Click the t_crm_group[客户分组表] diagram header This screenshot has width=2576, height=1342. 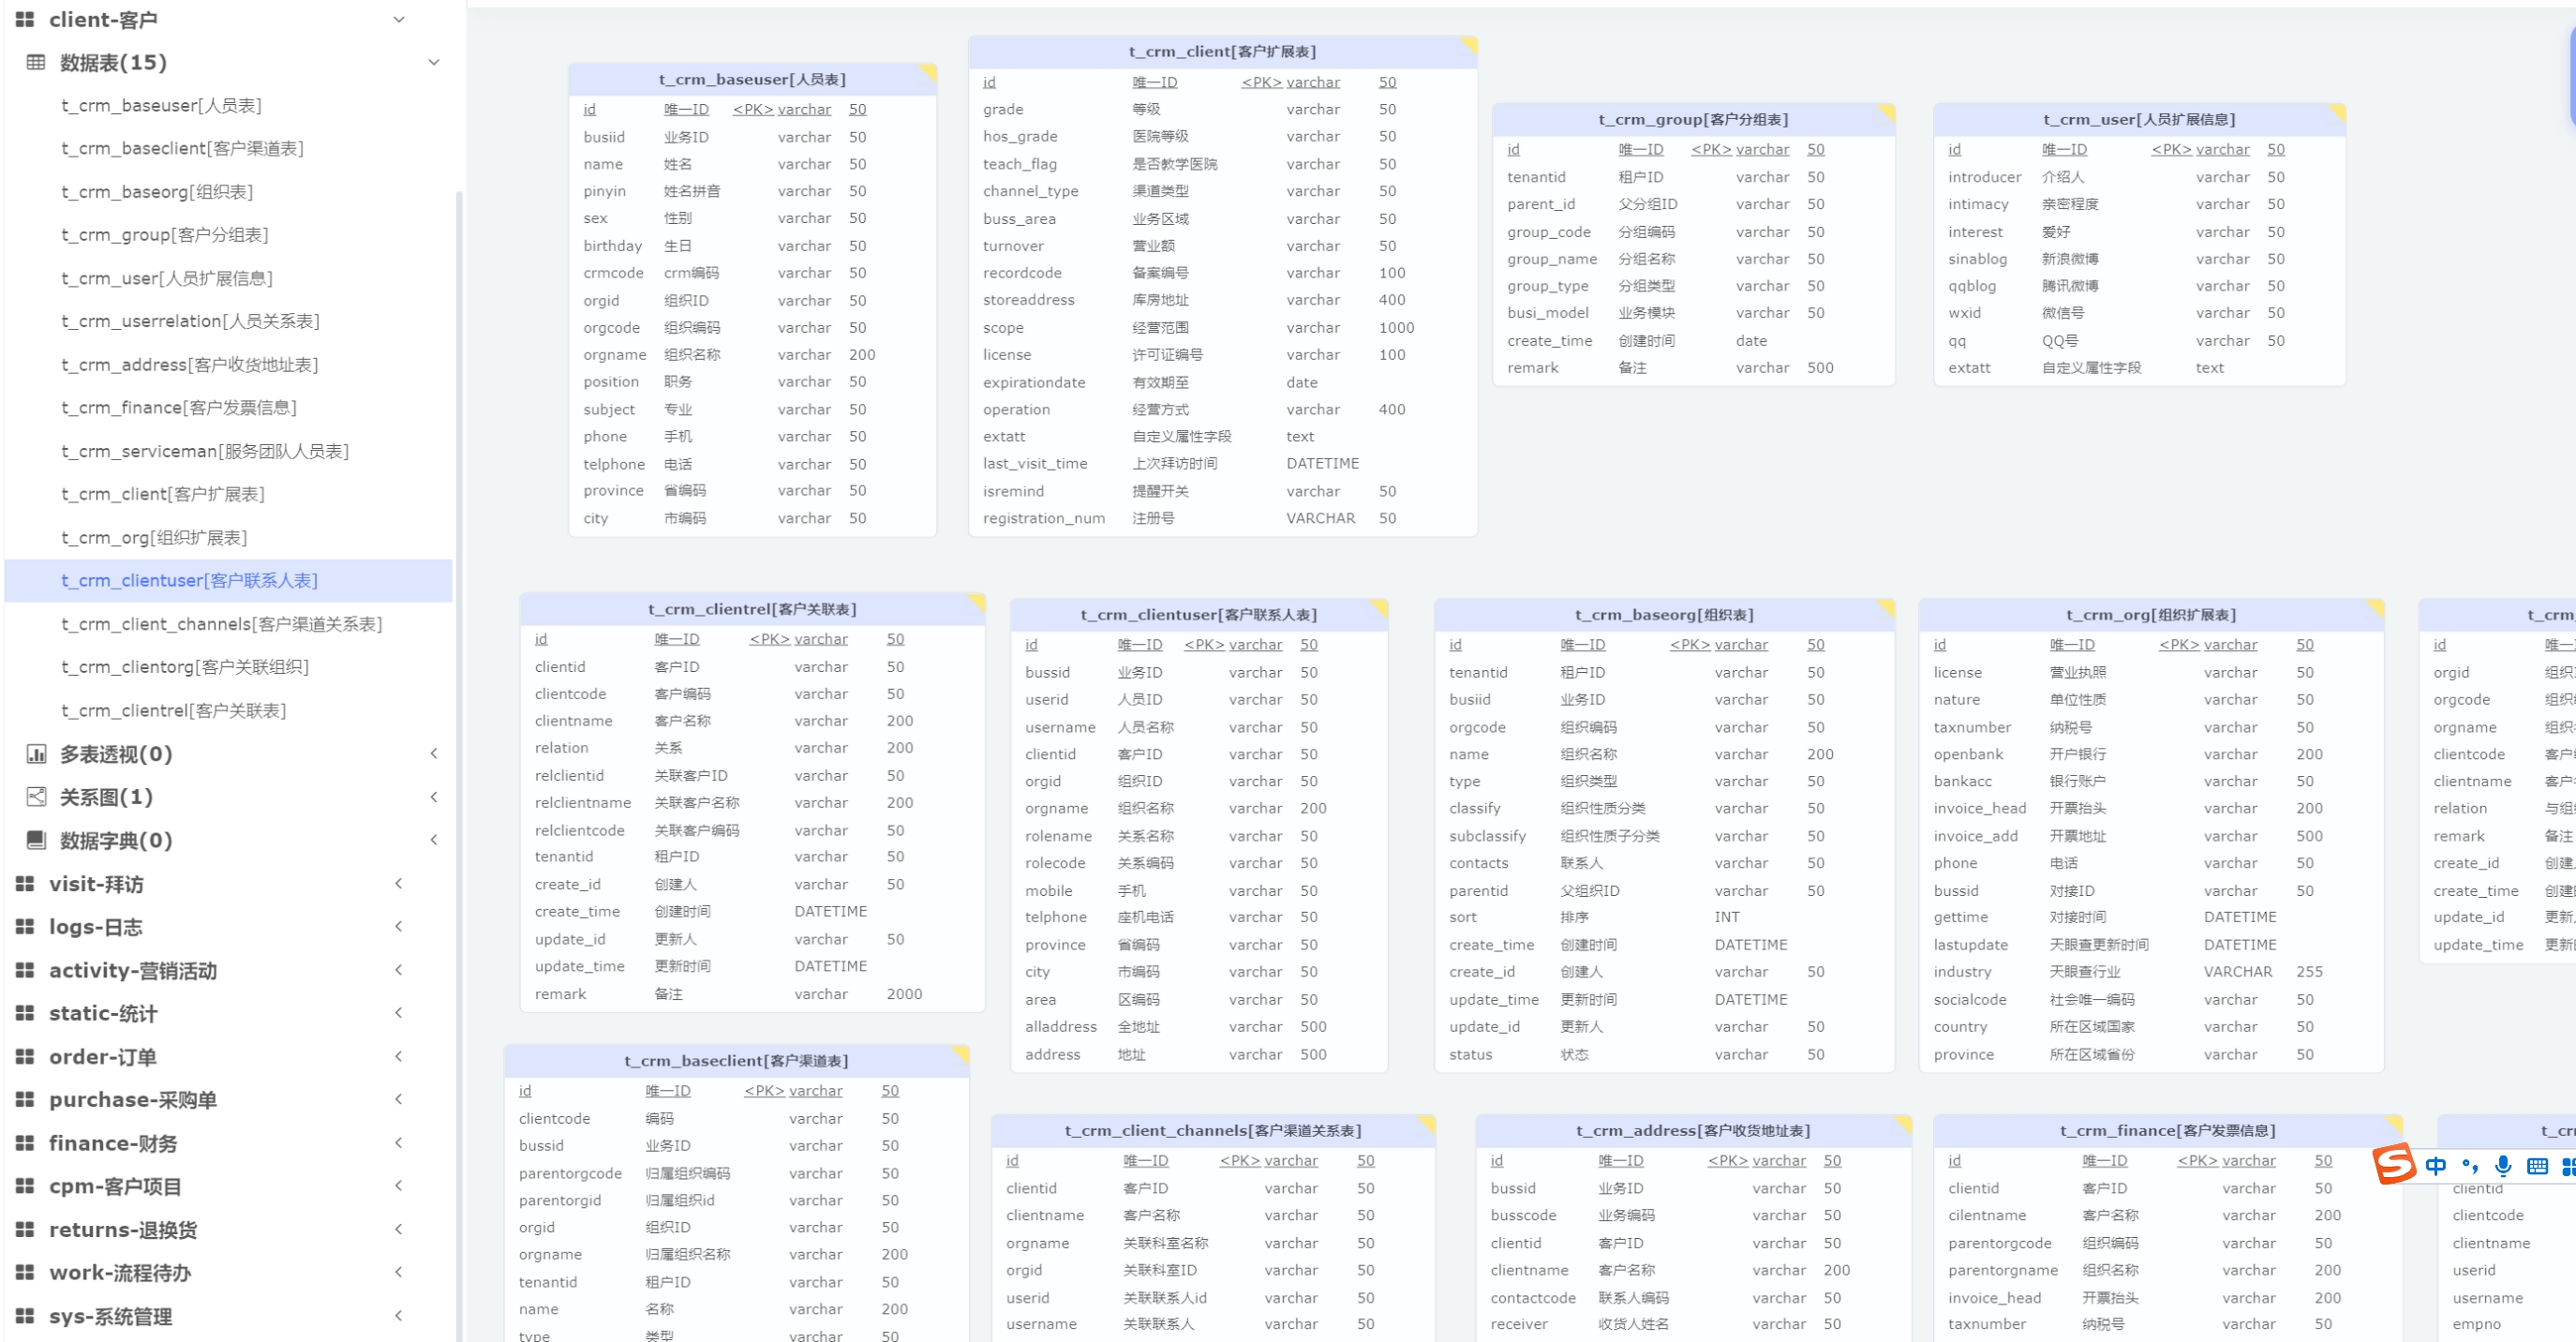[x=1692, y=119]
